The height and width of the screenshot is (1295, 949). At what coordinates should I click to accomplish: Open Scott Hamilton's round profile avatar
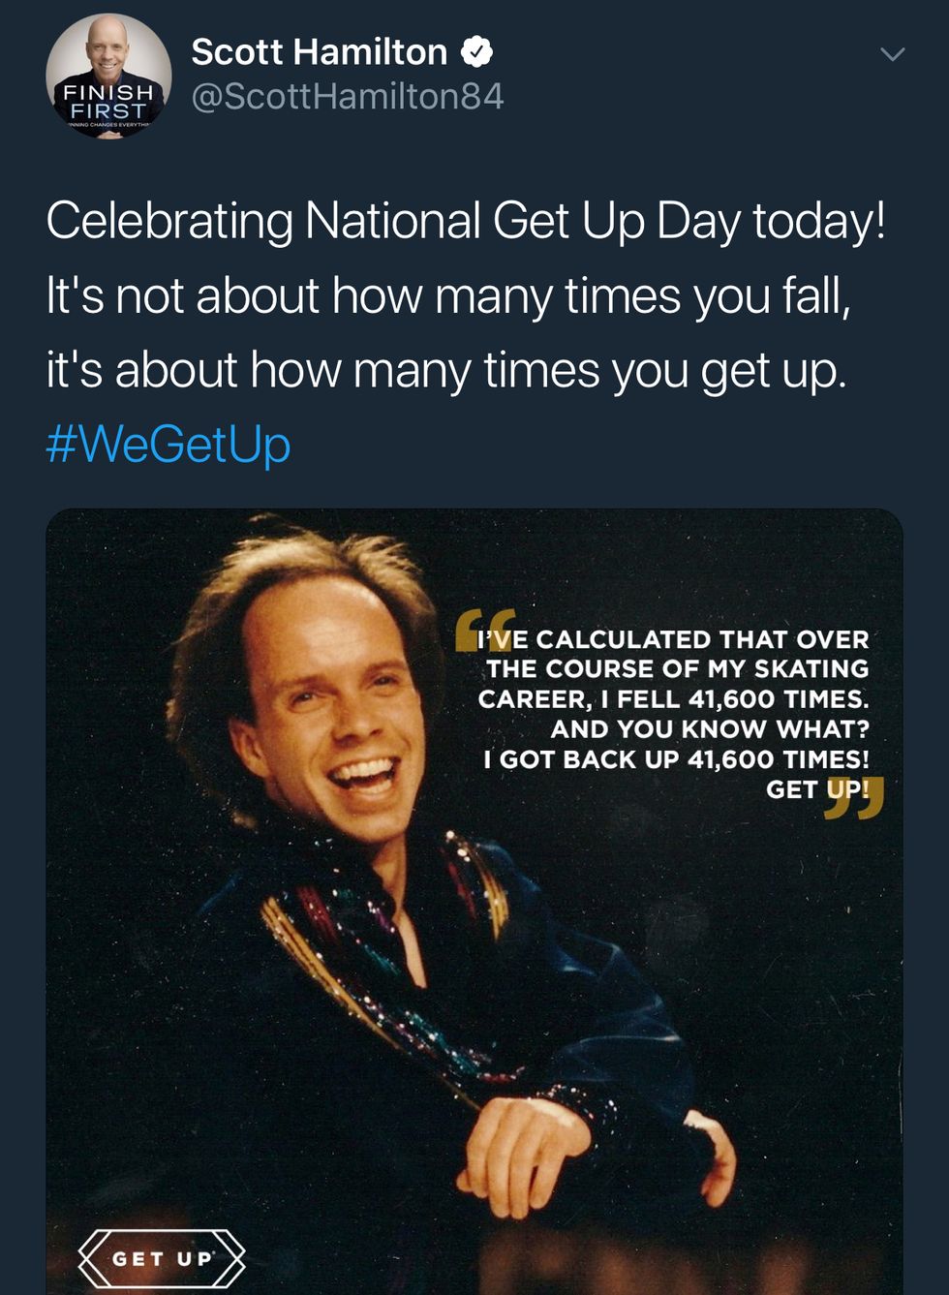point(108,77)
